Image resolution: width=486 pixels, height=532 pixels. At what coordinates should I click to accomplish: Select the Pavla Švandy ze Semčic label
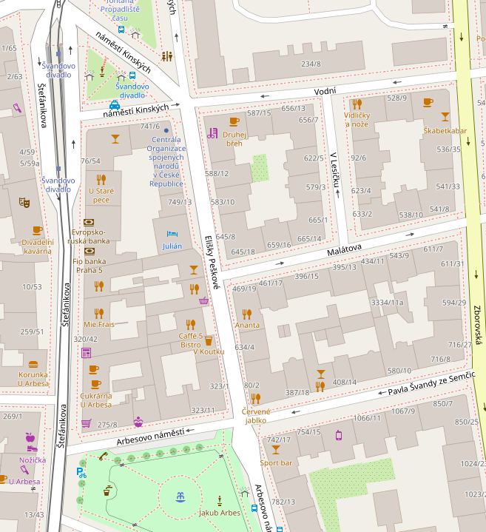(431, 383)
